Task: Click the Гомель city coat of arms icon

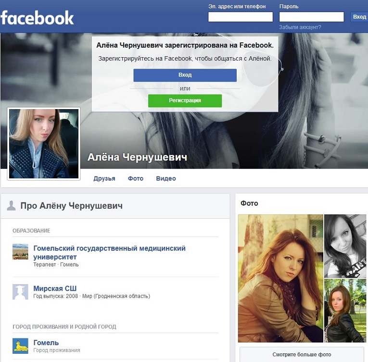Action: point(20,346)
